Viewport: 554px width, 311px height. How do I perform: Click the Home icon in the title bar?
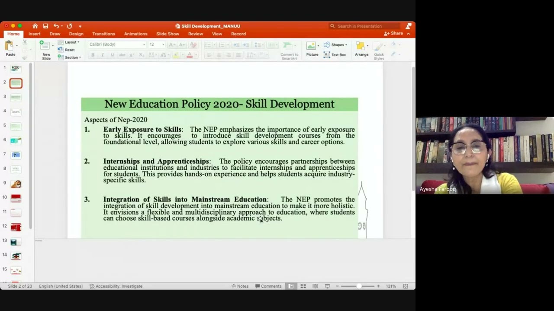(x=35, y=26)
